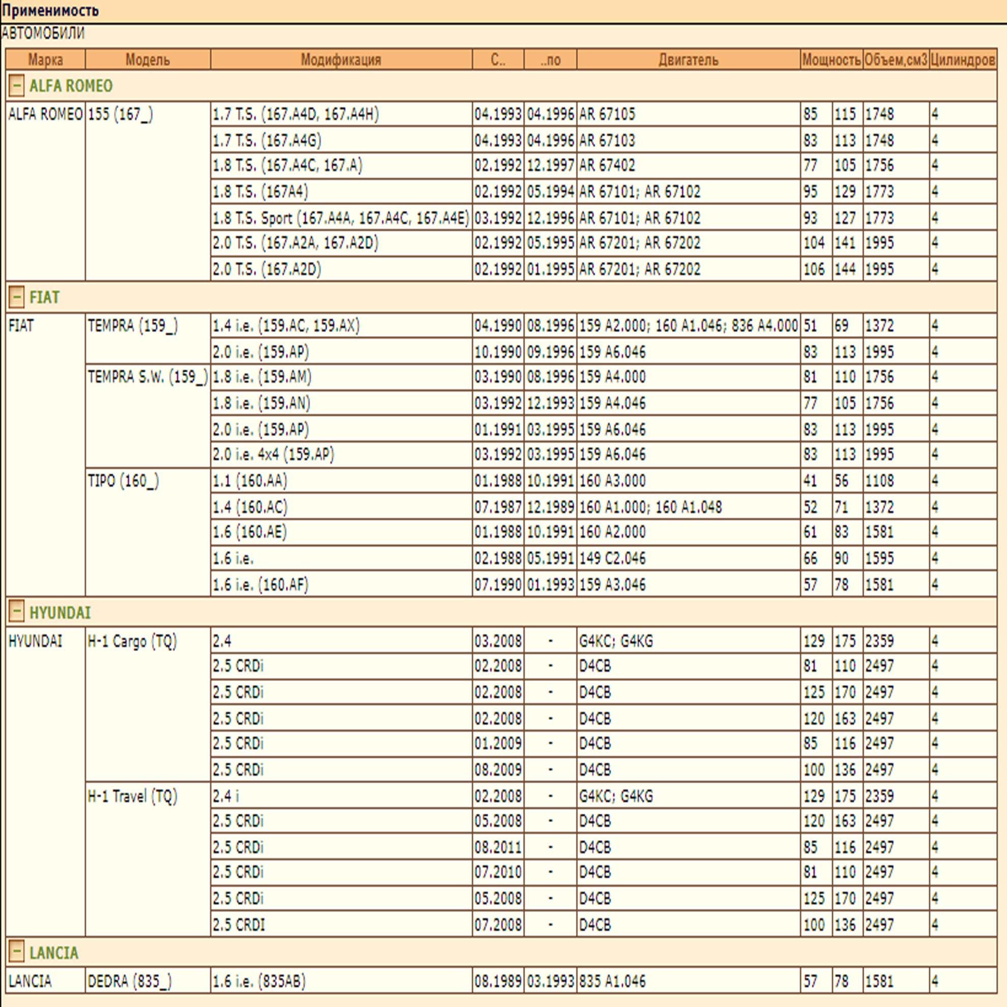The height and width of the screenshot is (1007, 1007).
Task: Select model H-1 Cargo (TQ)
Action: pos(132,641)
